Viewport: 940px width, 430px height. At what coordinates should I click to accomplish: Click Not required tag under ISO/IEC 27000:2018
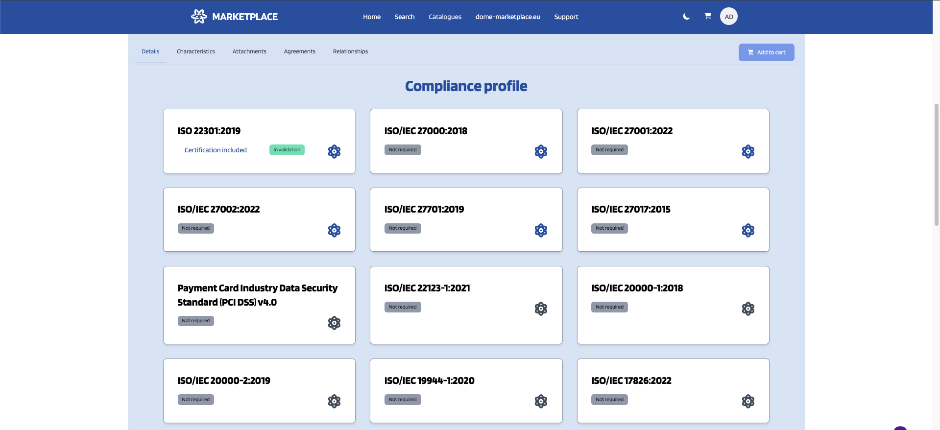pyautogui.click(x=403, y=150)
